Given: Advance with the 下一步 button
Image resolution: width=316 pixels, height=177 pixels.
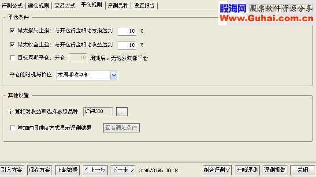Looking at the screenshot, I should click(x=123, y=170).
